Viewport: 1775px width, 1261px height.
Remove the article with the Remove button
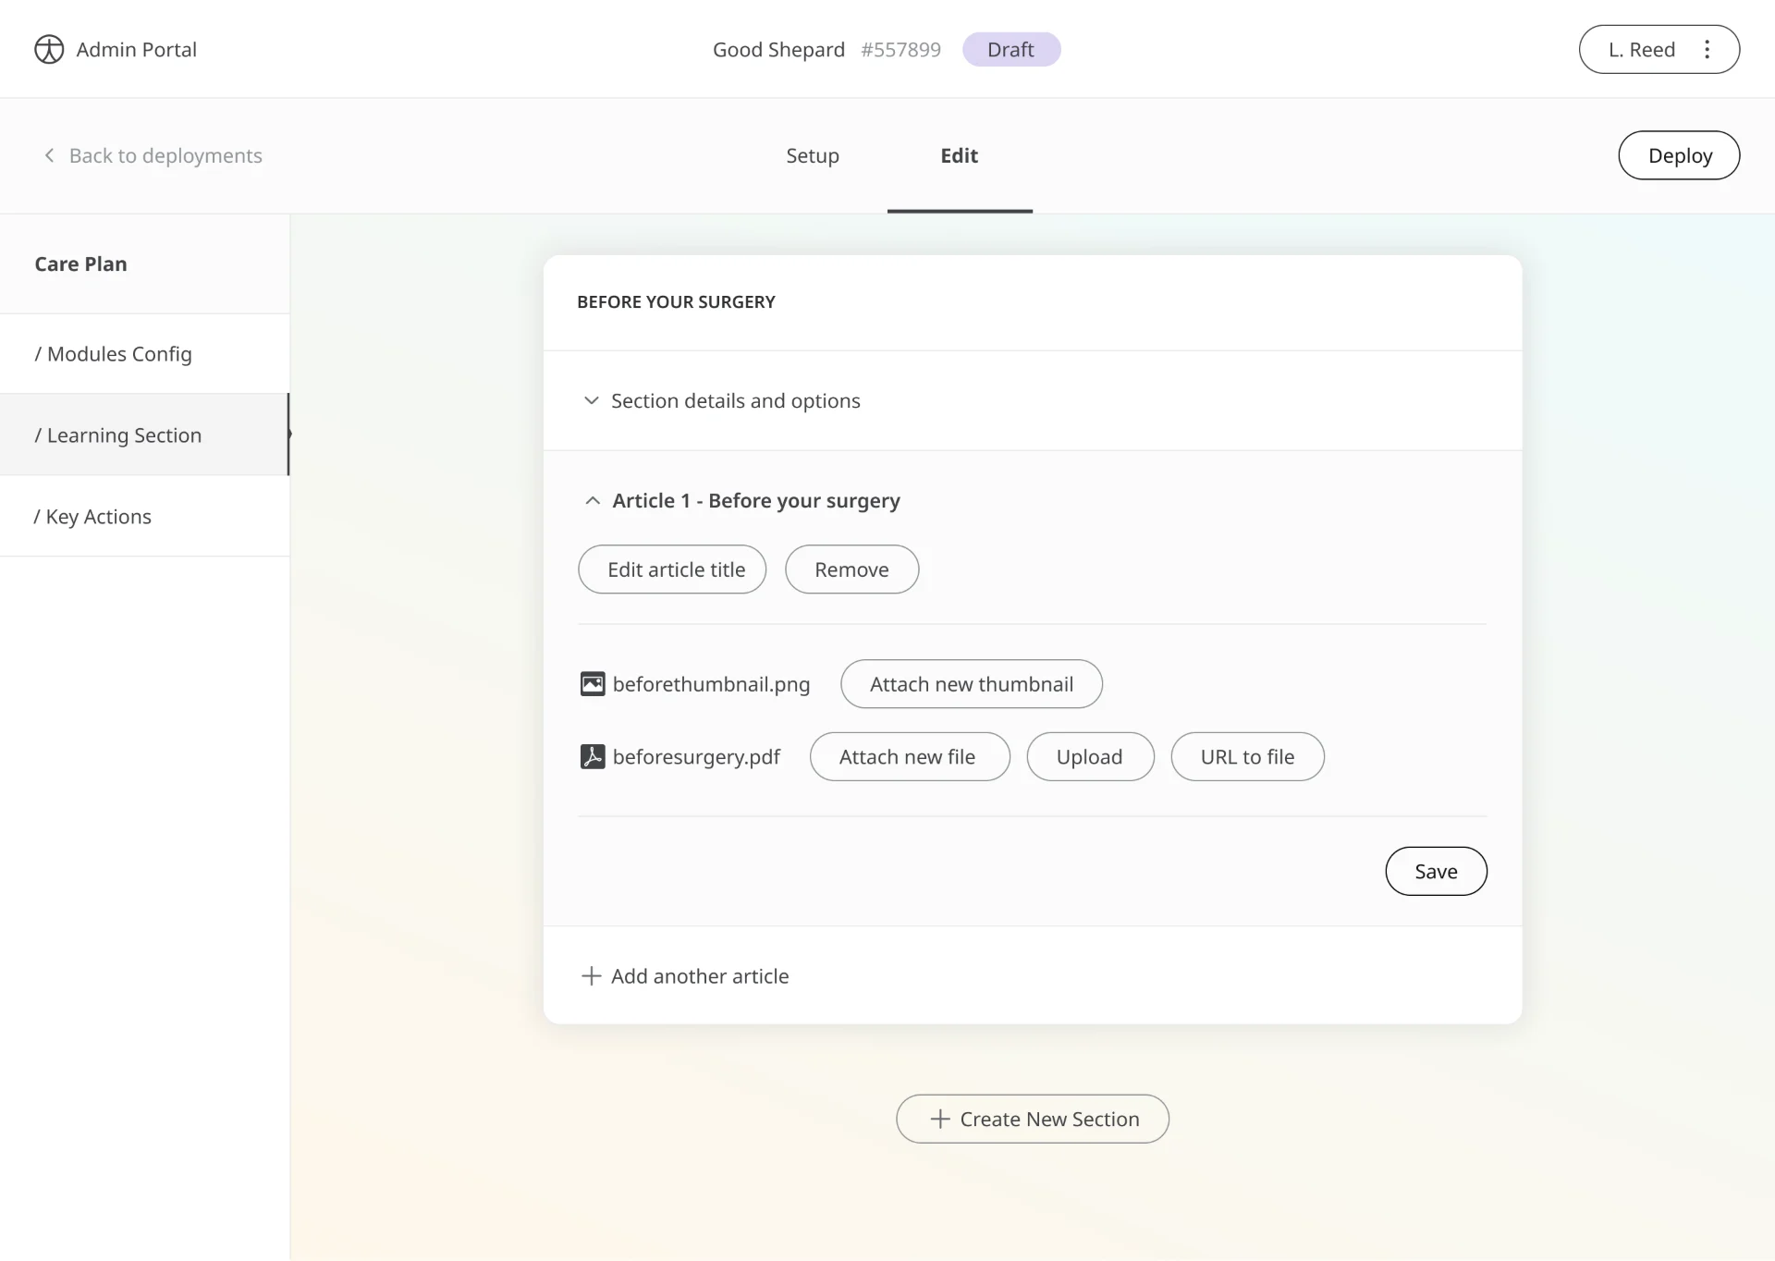pyautogui.click(x=851, y=569)
